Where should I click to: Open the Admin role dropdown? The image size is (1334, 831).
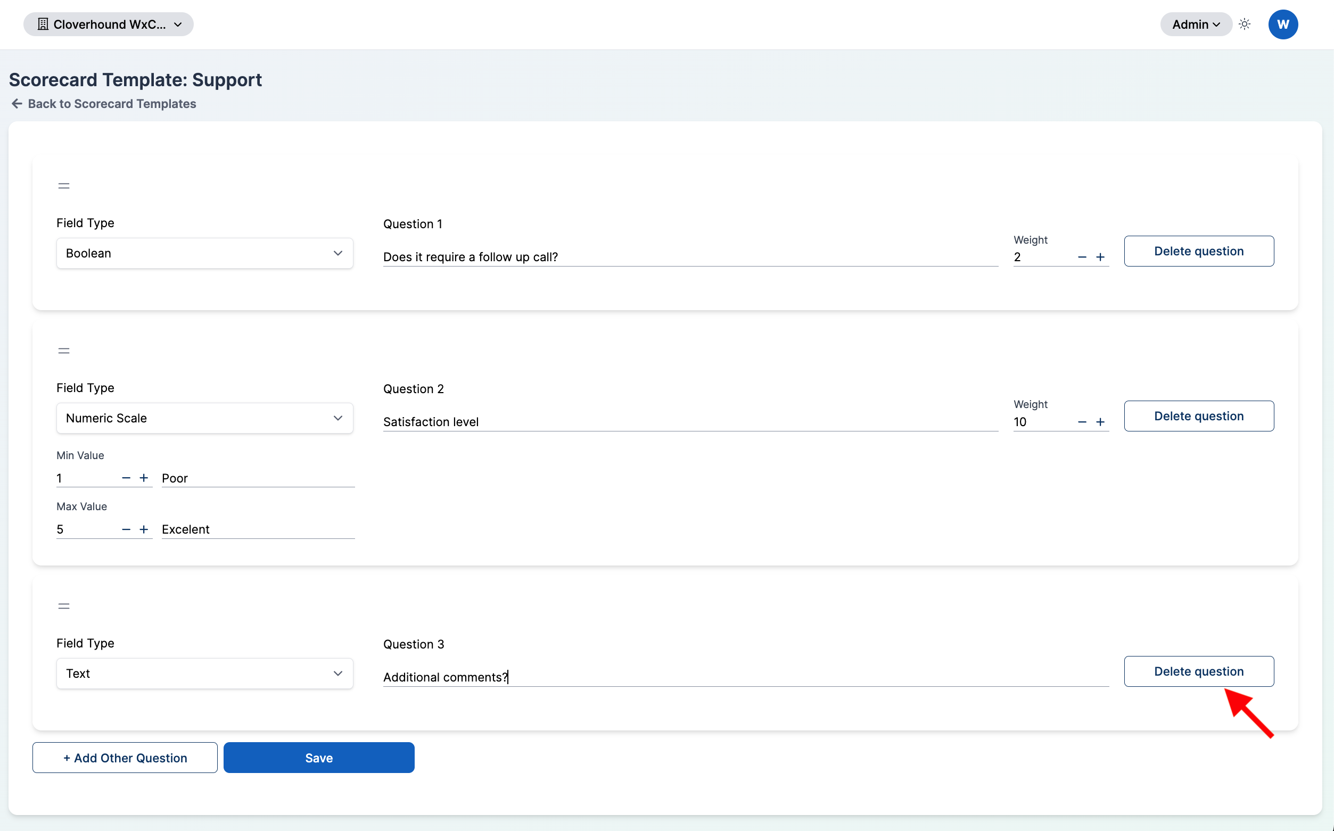[x=1196, y=24]
